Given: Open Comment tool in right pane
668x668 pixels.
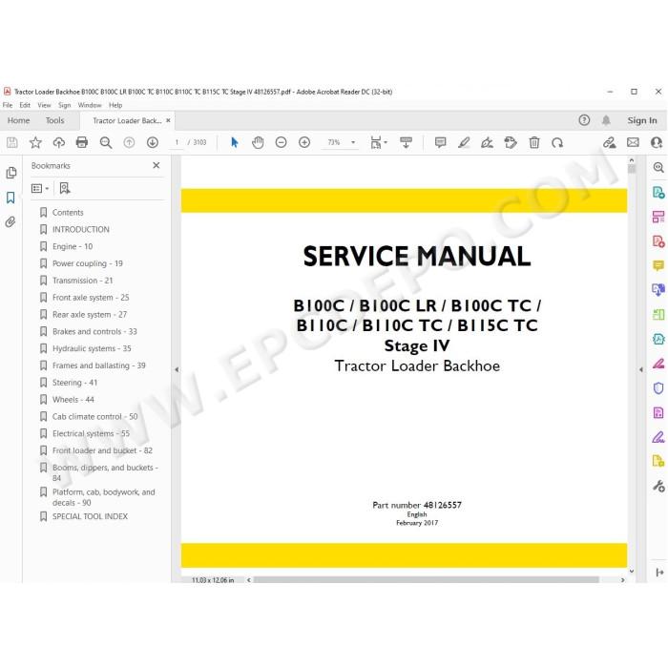Looking at the screenshot, I should tap(658, 266).
